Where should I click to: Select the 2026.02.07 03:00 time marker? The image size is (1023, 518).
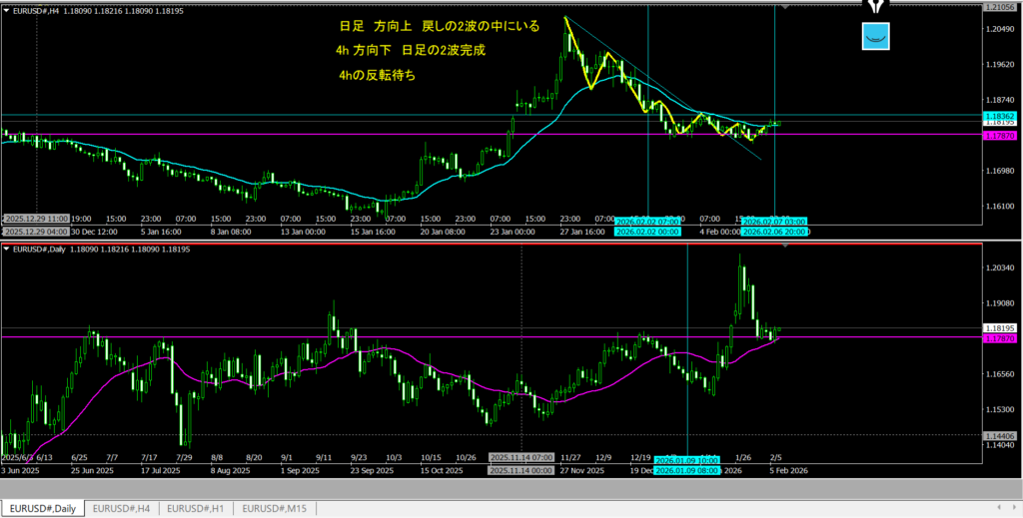[775, 220]
